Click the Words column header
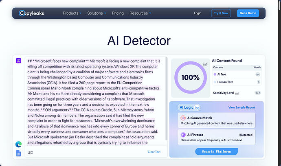 click(257, 67)
